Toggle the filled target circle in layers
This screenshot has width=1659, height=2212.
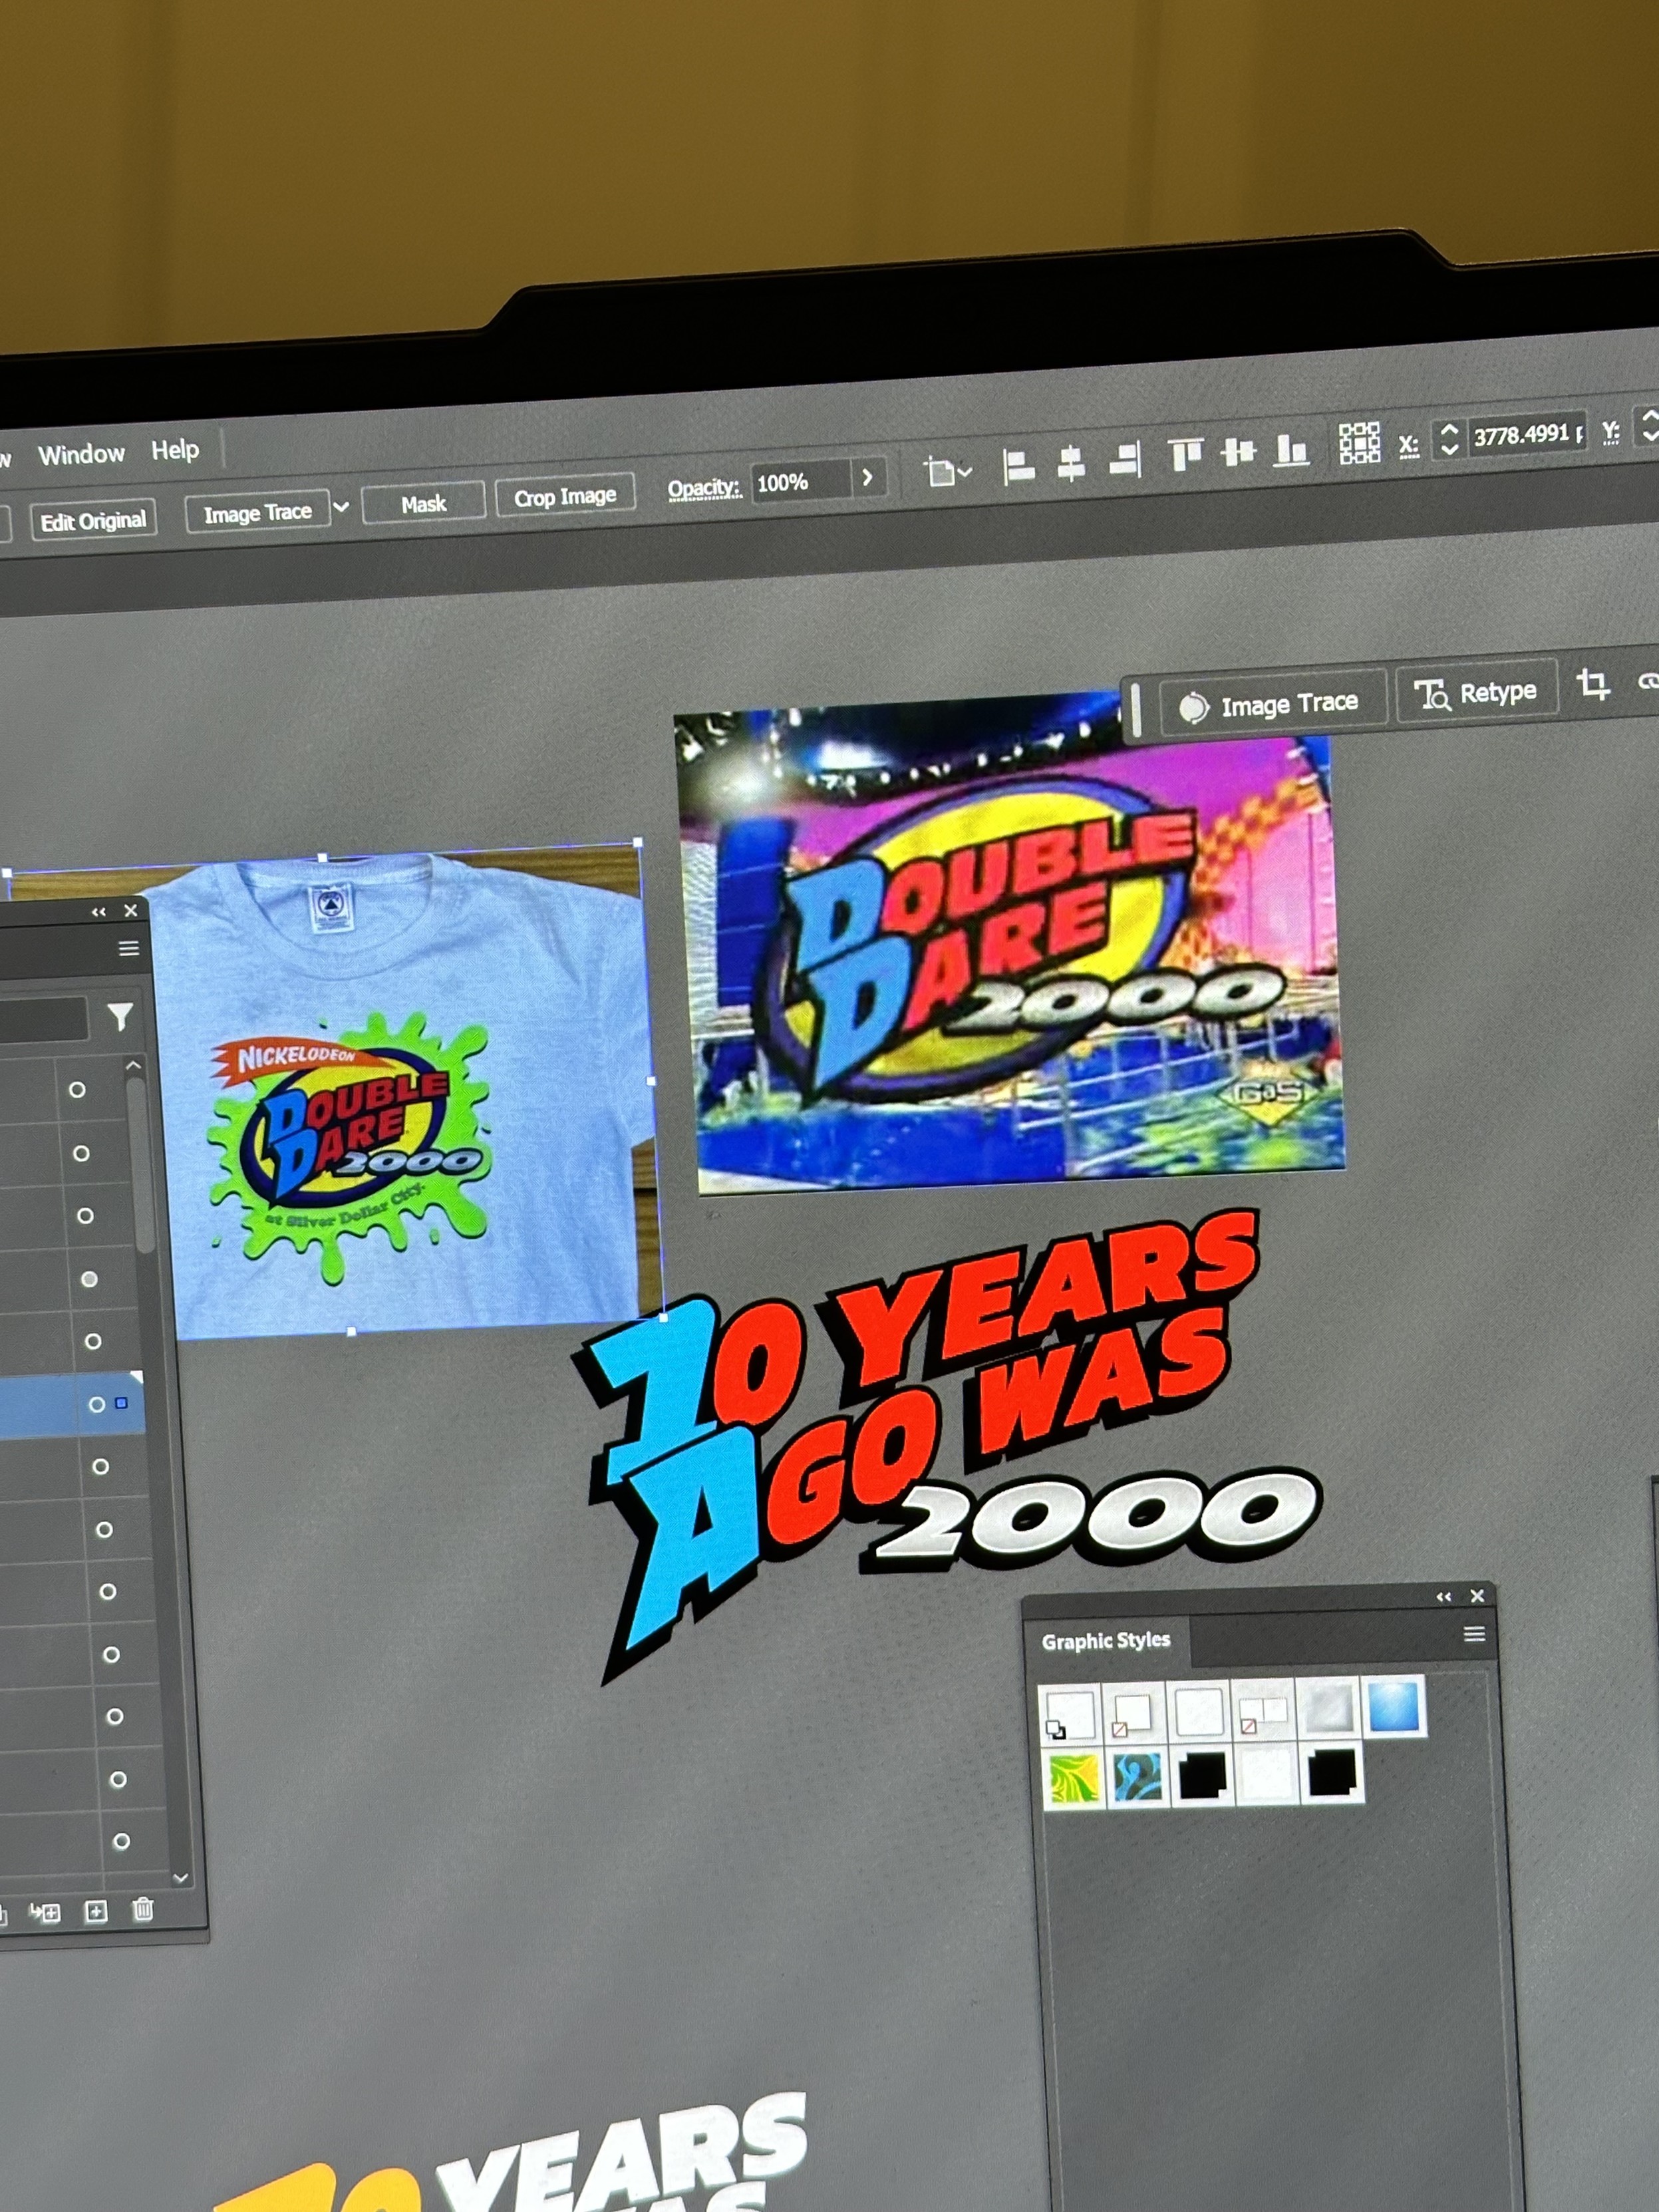point(89,1279)
